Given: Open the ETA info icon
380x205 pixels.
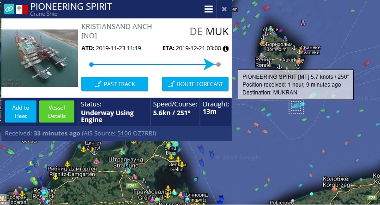Looking at the screenshot, I should [x=226, y=48].
